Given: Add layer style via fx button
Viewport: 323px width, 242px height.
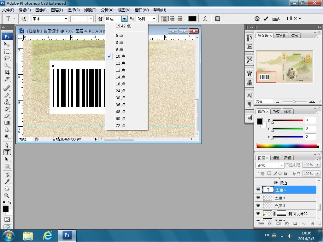Looking at the screenshot, I should click(x=270, y=223).
